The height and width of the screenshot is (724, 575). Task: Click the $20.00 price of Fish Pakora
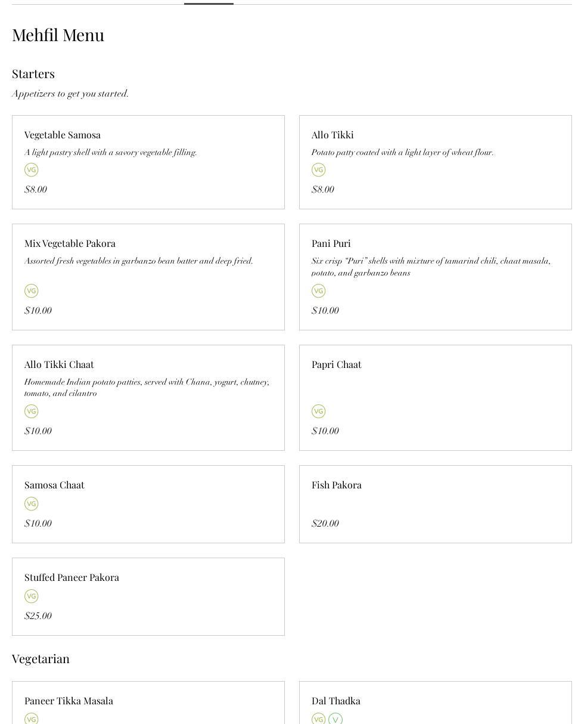coord(325,524)
